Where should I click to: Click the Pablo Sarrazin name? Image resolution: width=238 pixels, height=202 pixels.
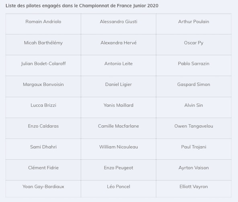[x=194, y=64]
